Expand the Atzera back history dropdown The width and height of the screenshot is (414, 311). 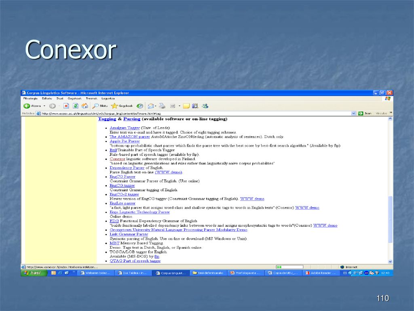tap(44, 106)
